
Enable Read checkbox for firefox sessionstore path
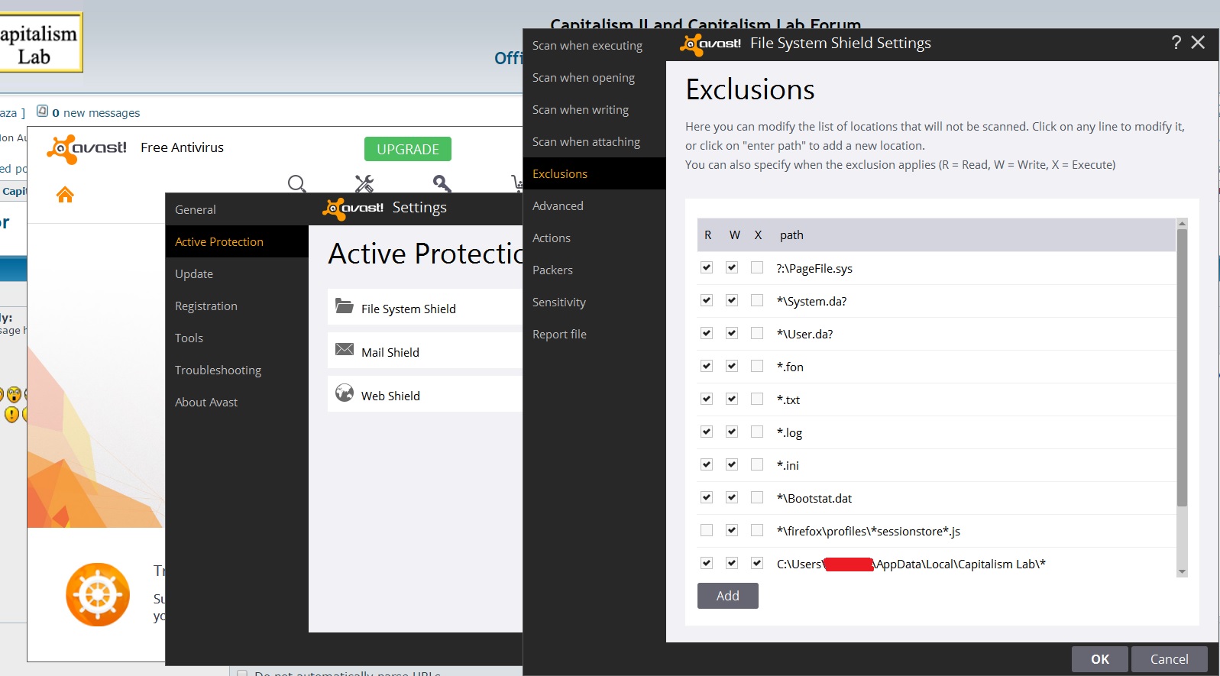click(707, 530)
